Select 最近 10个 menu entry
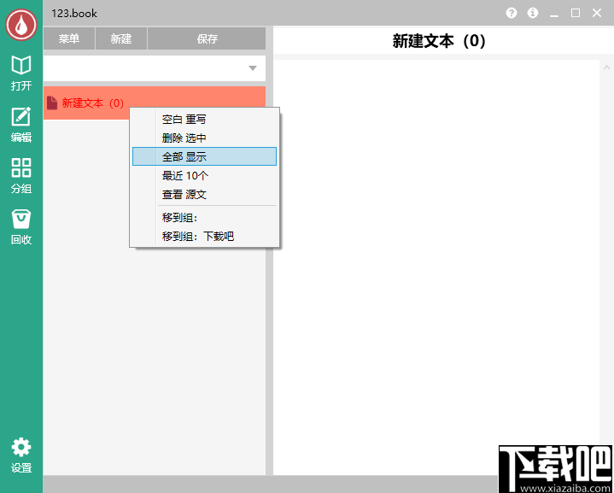Screen dimensions: 614x493 (204, 175)
